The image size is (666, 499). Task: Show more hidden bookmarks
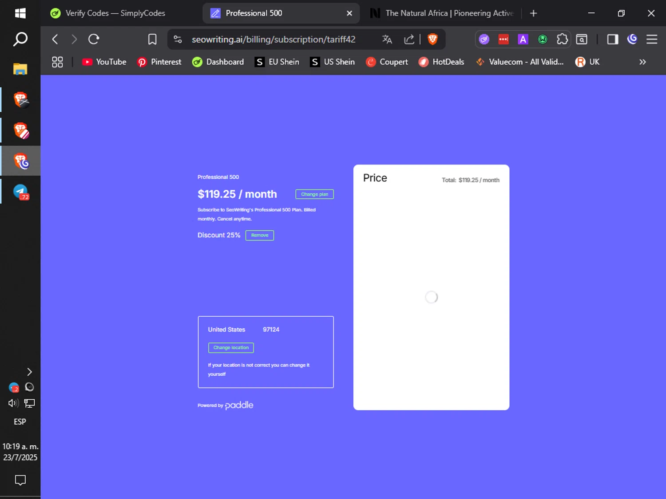coord(642,62)
